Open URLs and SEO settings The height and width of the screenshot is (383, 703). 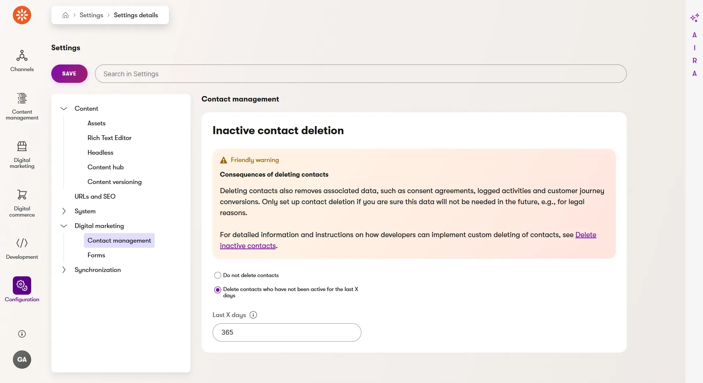tap(95, 196)
